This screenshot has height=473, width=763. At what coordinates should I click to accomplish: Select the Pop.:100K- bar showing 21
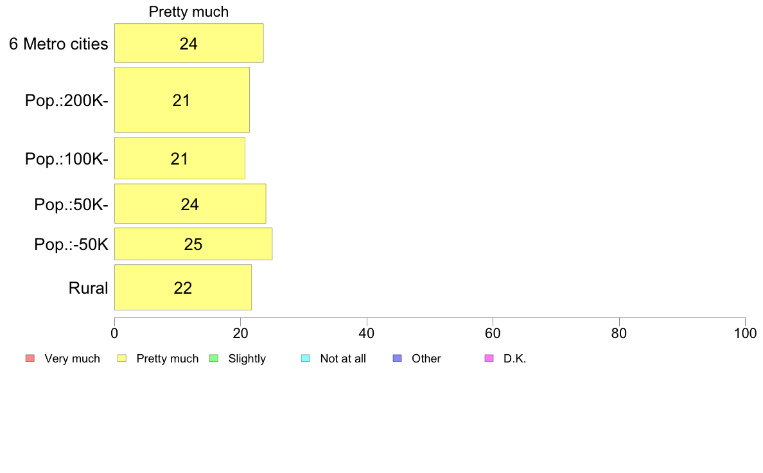180,158
